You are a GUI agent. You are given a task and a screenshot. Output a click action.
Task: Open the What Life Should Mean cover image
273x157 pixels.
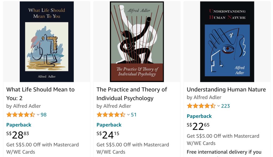pos(47,42)
